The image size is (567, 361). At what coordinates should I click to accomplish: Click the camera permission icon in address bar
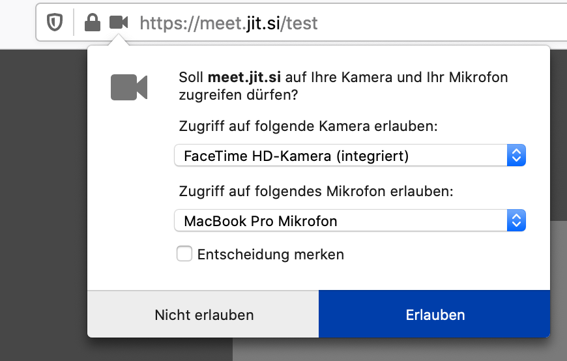click(118, 23)
